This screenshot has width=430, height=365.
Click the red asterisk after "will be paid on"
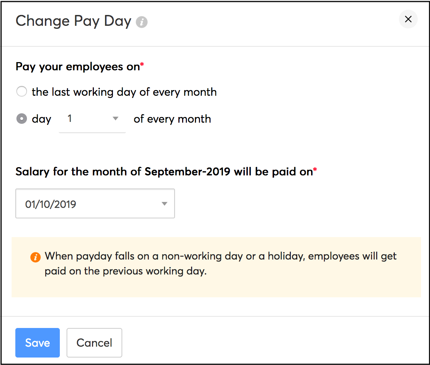[x=315, y=170]
